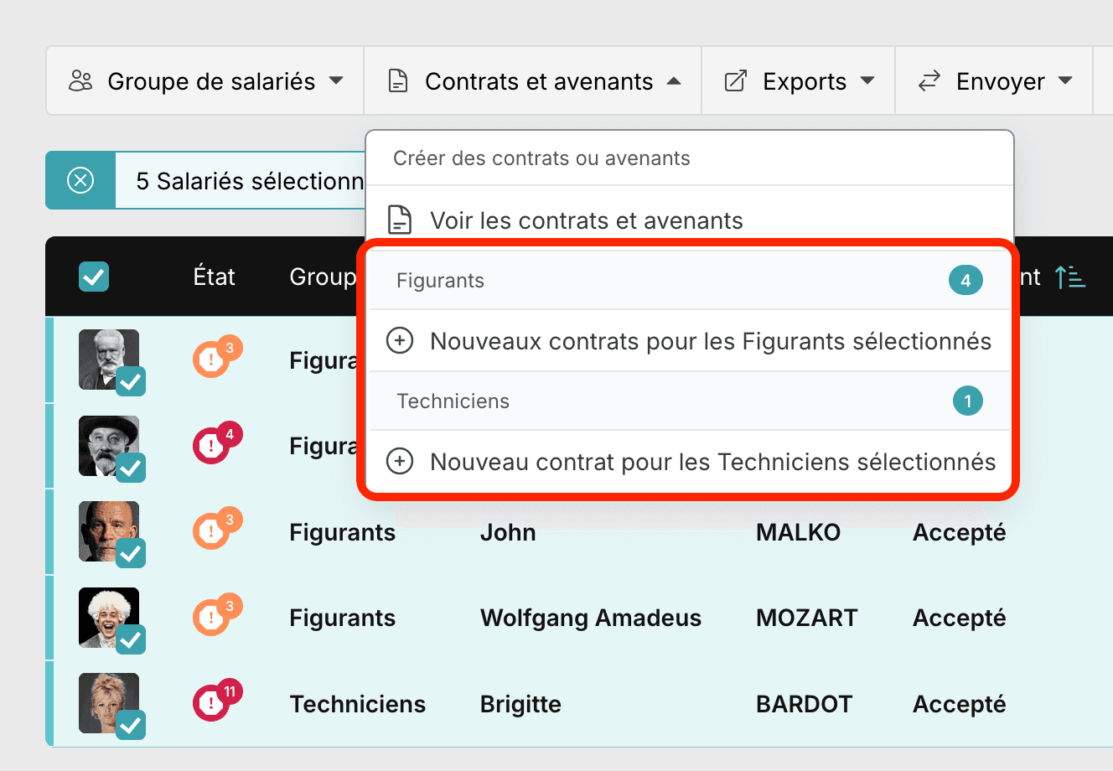
Task: Choose Nouveaux contrats pour les Figurants sélectionnés
Action: pos(690,341)
